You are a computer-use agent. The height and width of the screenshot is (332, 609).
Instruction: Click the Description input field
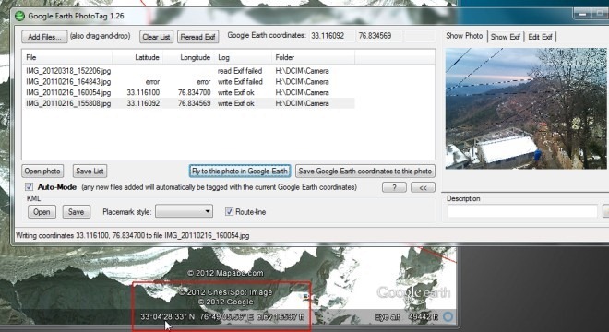pyautogui.click(x=522, y=211)
